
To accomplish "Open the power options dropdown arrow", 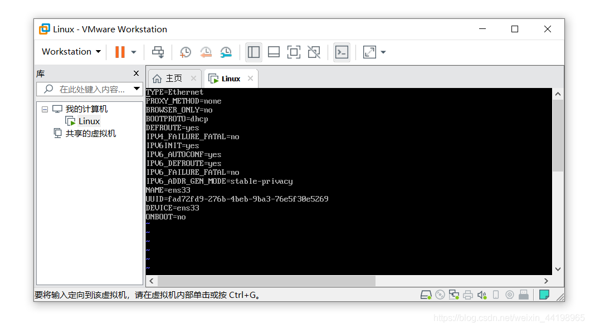I will [134, 52].
